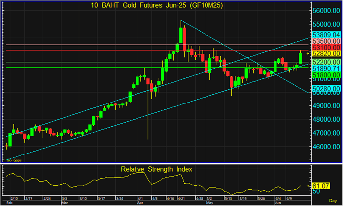Click the 50 level label on the RSI axis
343x206 pixels.
click(x=316, y=191)
